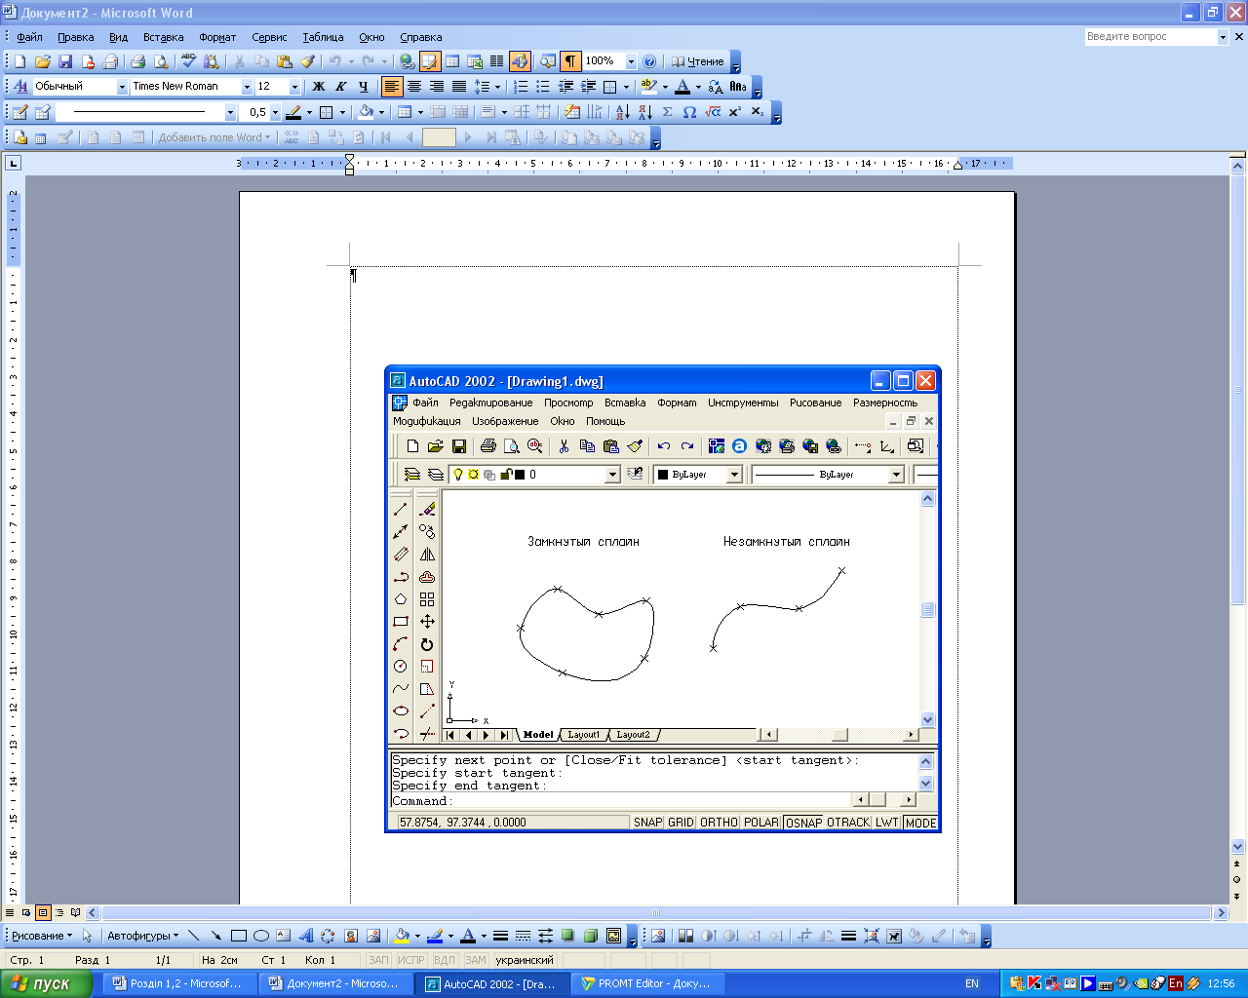Screen dimensions: 1248x998
Task: Apply Fill Color bucket on Drawing toolbar
Action: point(401,936)
